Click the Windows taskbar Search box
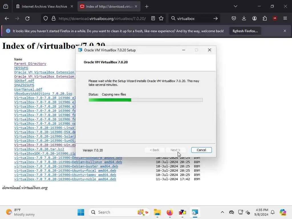This screenshot has width=292, height=219. point(119,212)
